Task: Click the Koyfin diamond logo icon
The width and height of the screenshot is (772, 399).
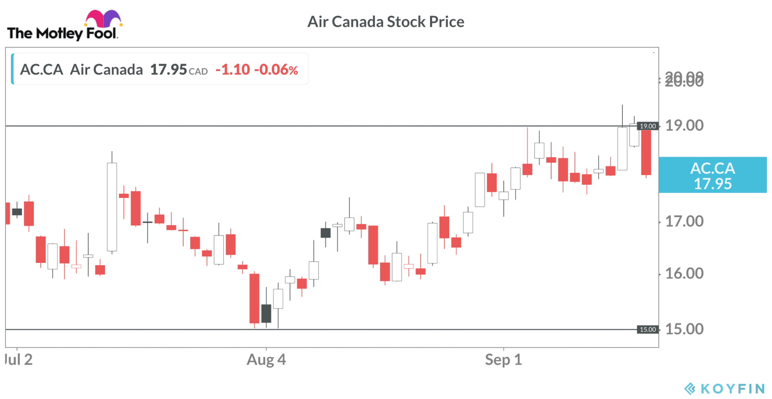Action: click(x=690, y=388)
